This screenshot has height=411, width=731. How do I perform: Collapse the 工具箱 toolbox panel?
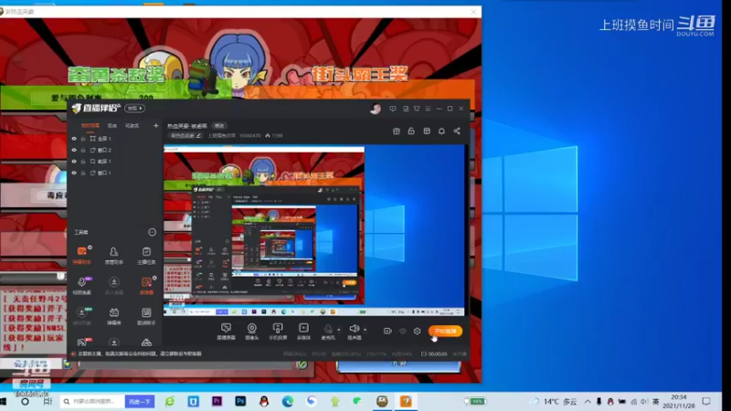pos(152,232)
